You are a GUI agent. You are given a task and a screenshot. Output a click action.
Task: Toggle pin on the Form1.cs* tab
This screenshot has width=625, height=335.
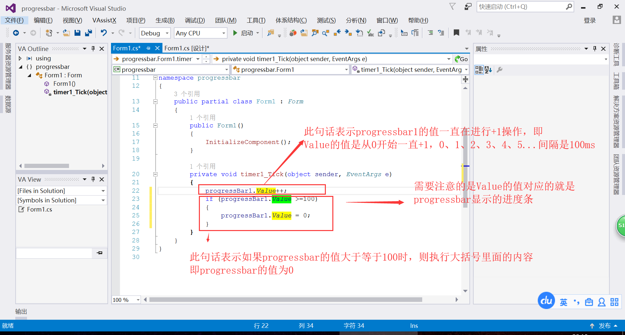coord(148,48)
